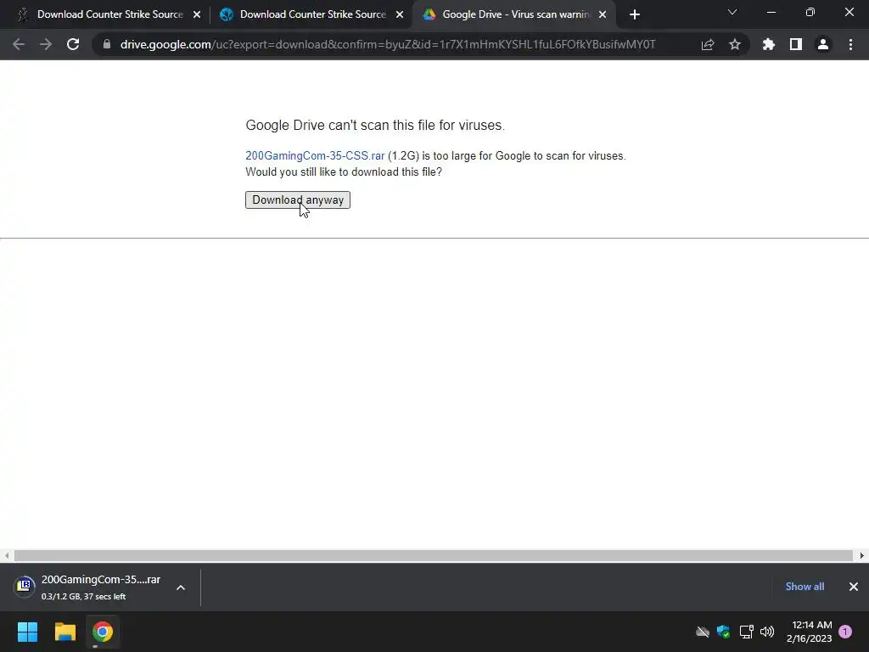Expand download item options chevron

[181, 587]
